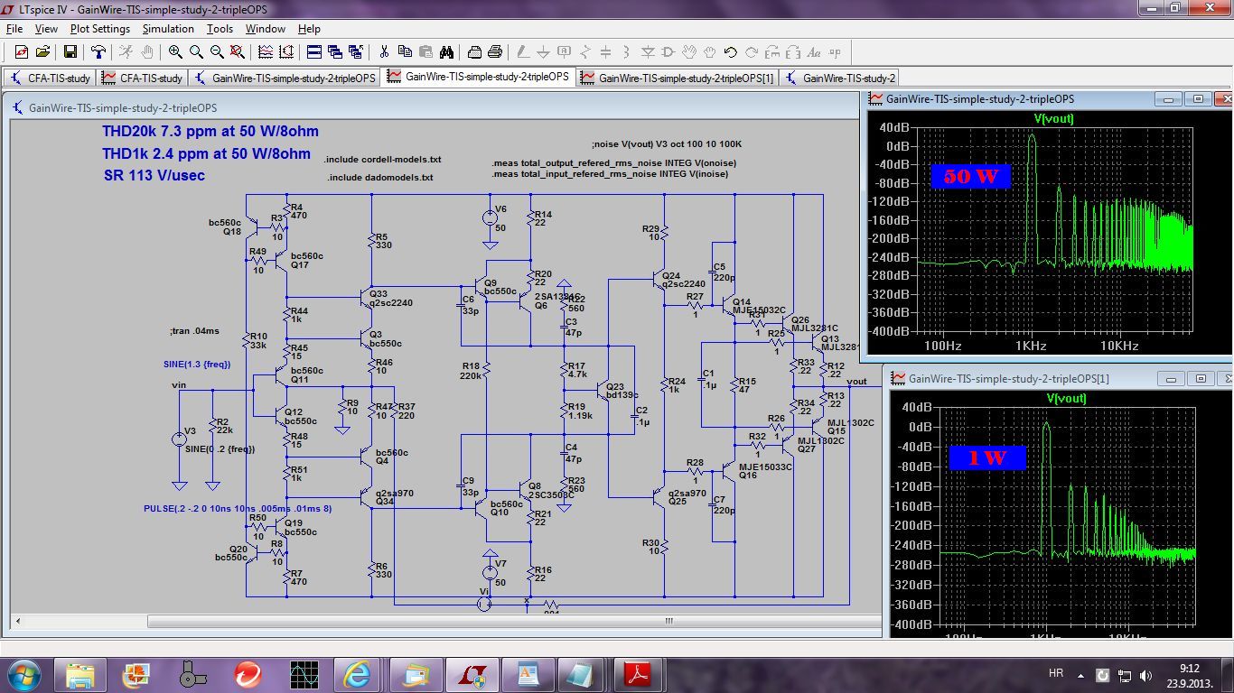
Task: Select the Inductor component tool
Action: pos(626,52)
